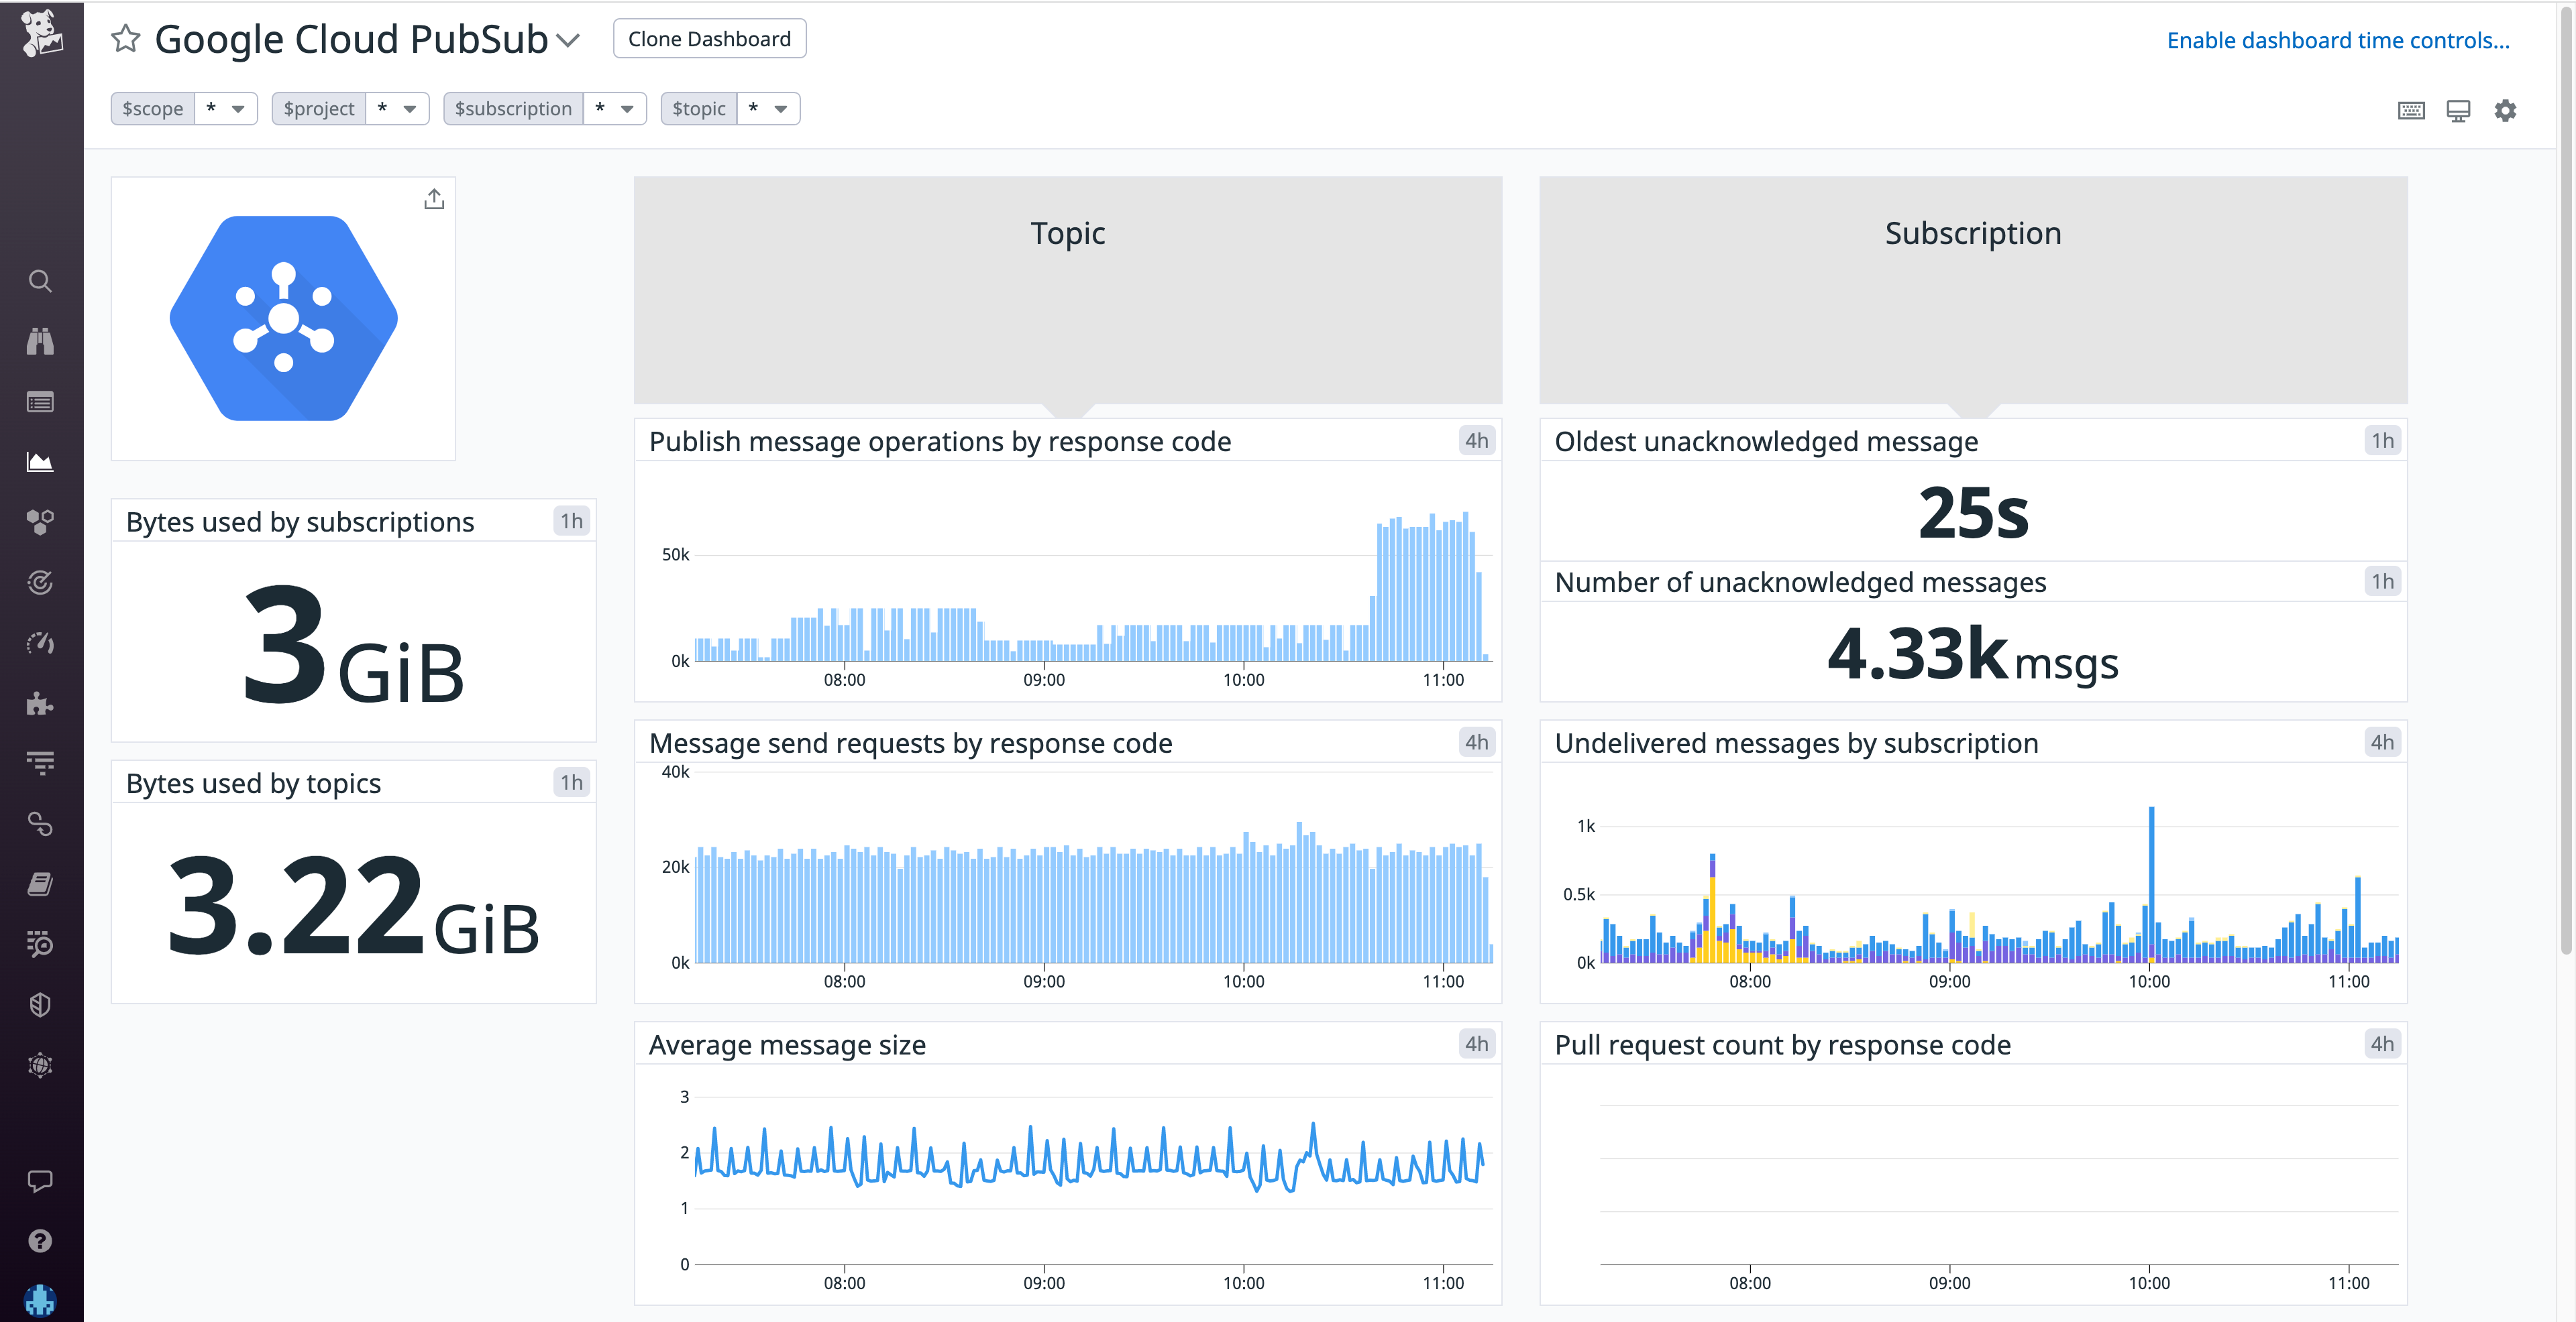Expand the Google Cloud PubSub title chevron
2576x1322 pixels.
[568, 41]
